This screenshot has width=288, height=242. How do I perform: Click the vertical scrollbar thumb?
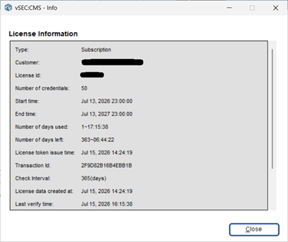pyautogui.click(x=272, y=109)
